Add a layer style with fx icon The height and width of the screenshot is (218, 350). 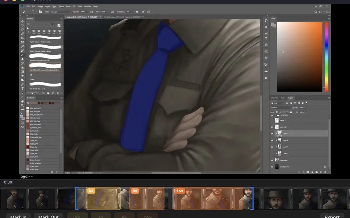click(x=303, y=172)
